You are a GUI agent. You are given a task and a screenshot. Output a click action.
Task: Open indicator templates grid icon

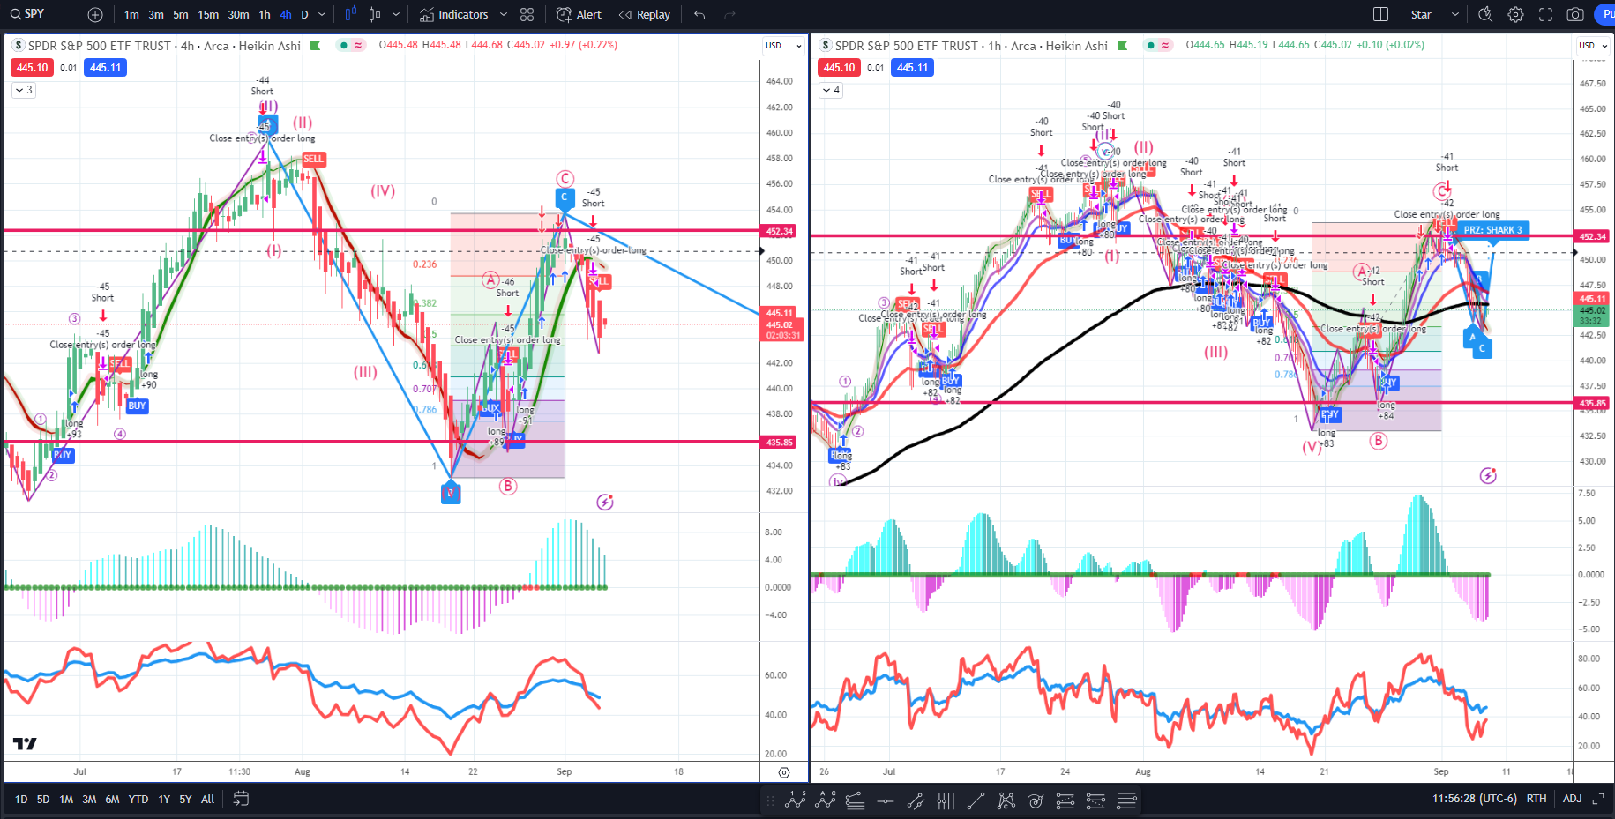(527, 15)
